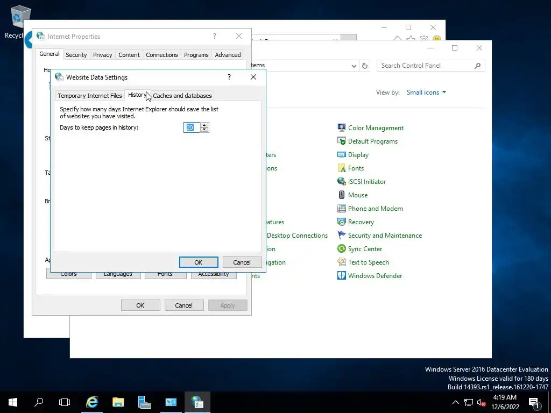Open the iSCSI Initiator icon
This screenshot has height=413, width=551.
pos(342,181)
